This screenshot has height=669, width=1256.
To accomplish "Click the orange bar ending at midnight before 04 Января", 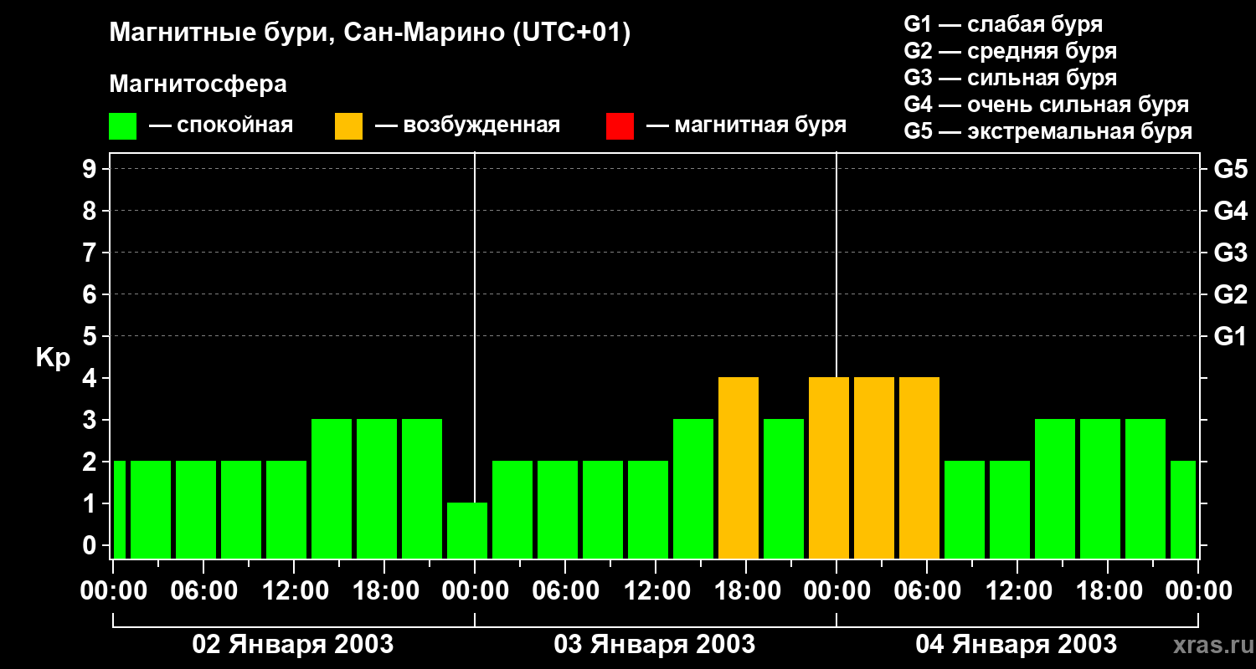I will [x=829, y=467].
